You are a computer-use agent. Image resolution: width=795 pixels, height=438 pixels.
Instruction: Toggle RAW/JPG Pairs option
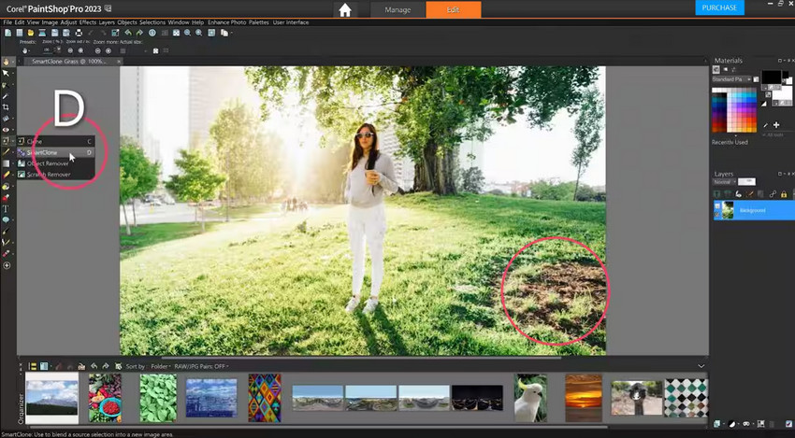201,366
